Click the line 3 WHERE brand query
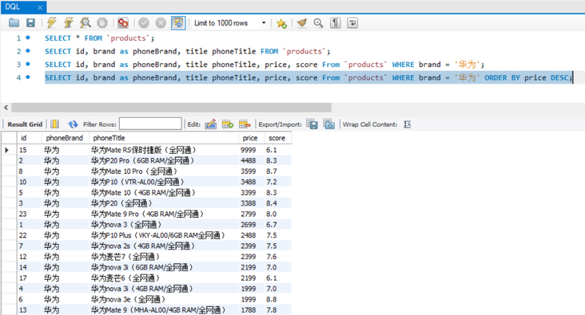The width and height of the screenshot is (585, 315). 265,65
